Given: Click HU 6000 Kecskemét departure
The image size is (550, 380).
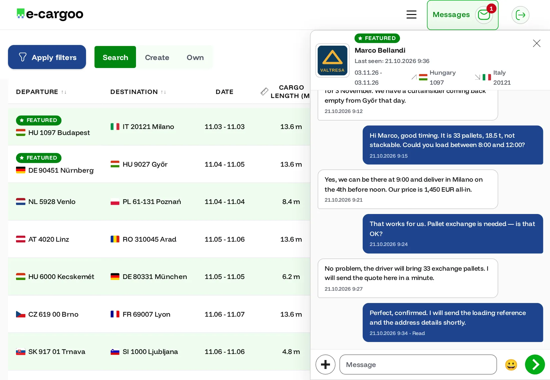Looking at the screenshot, I should pos(55,277).
